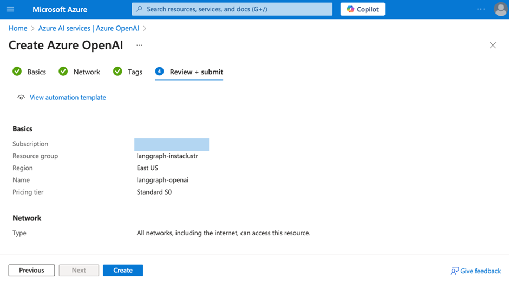
Task: Go to Home breadcrumb
Action: (18, 28)
